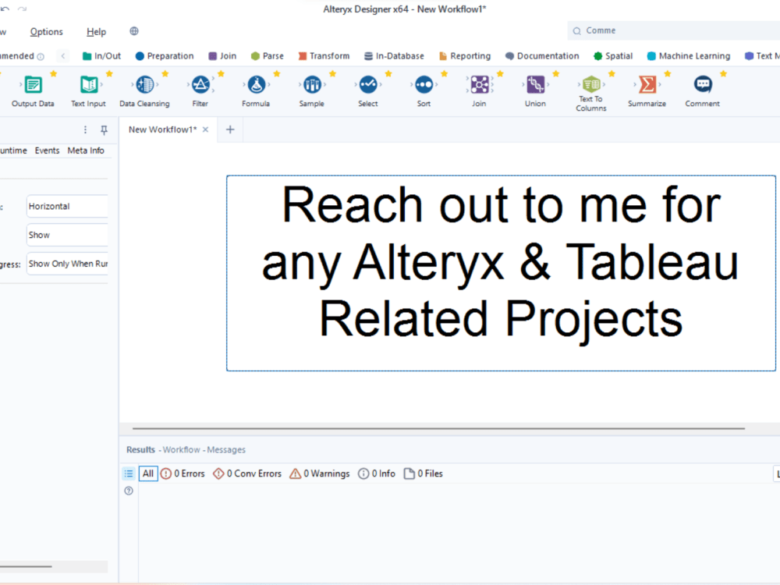Create a new workflow with the plus tab

click(229, 129)
